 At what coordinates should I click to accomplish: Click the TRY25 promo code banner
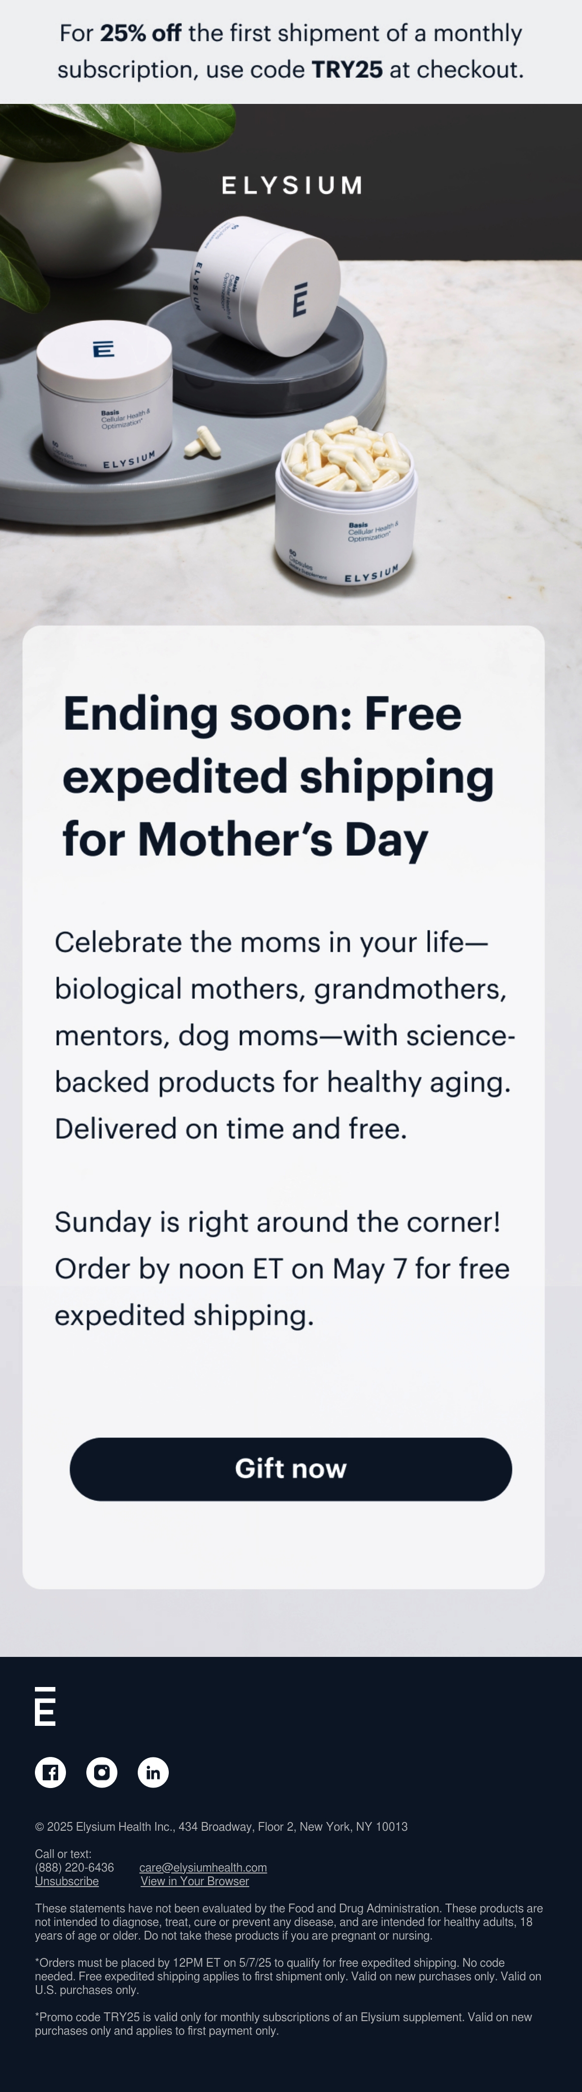291,51
